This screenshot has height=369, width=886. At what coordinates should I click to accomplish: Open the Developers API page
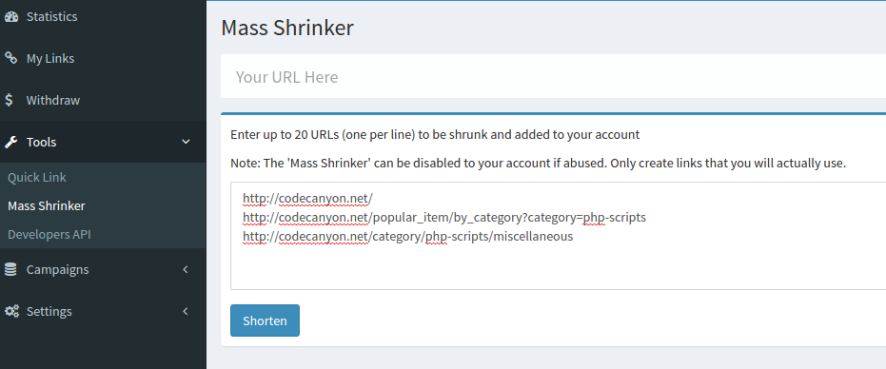[x=49, y=235]
